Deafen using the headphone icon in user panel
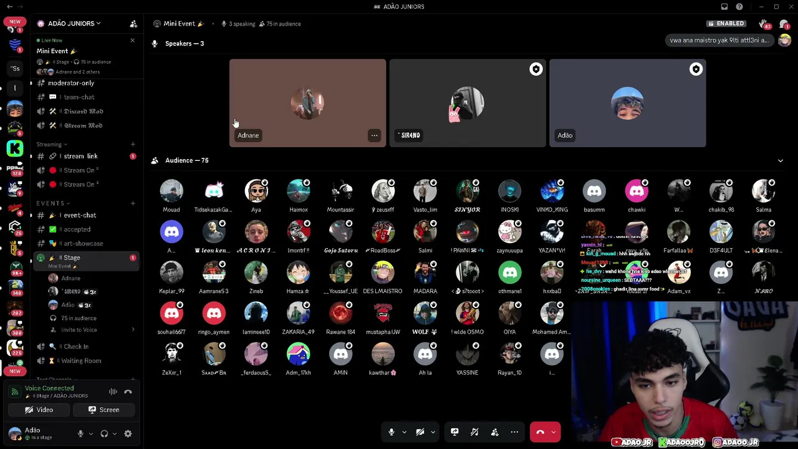798x449 pixels. click(x=104, y=433)
